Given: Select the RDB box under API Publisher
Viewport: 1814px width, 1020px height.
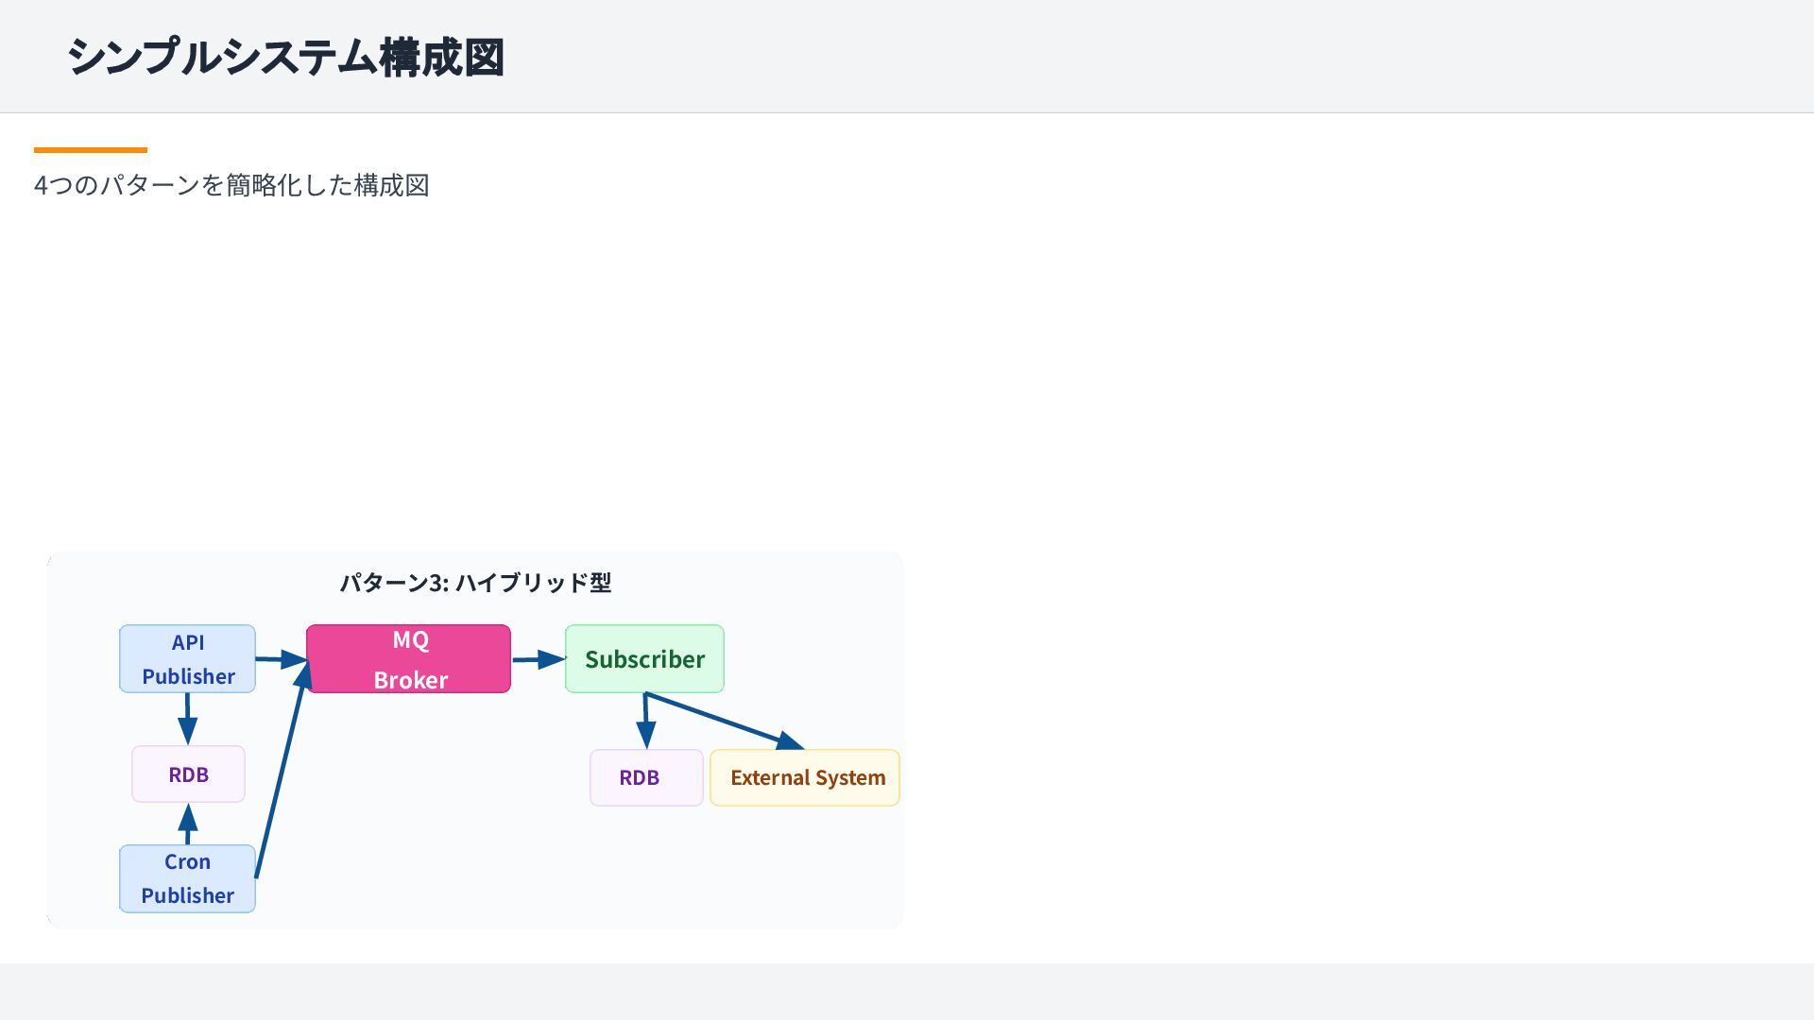Looking at the screenshot, I should pyautogui.click(x=188, y=773).
